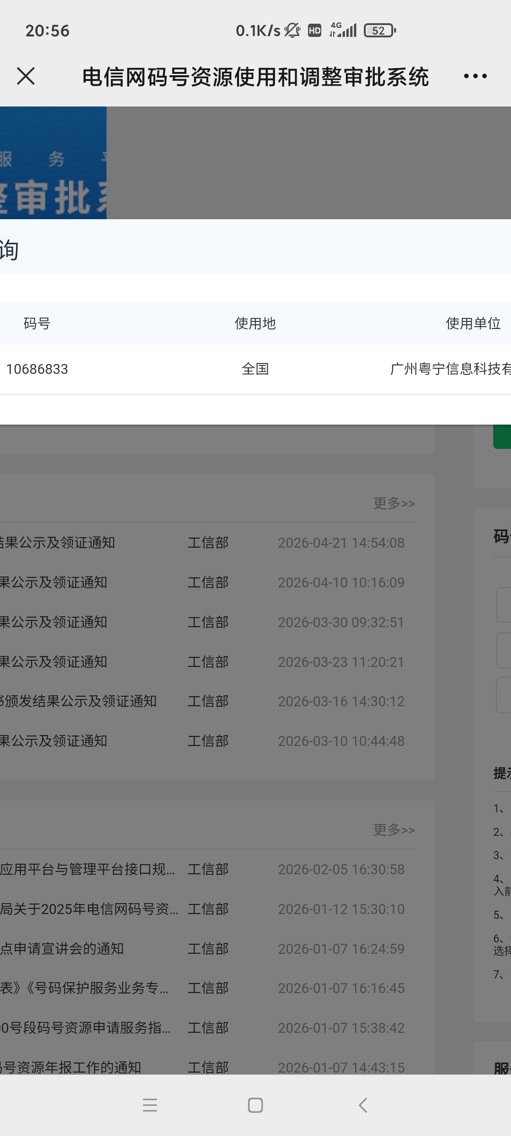Click the 广州粤宁信息科技 company cell

click(x=449, y=369)
